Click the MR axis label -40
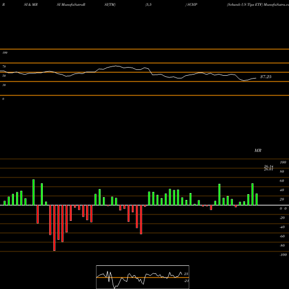Screen dimensions: 289x289 tap(282, 227)
